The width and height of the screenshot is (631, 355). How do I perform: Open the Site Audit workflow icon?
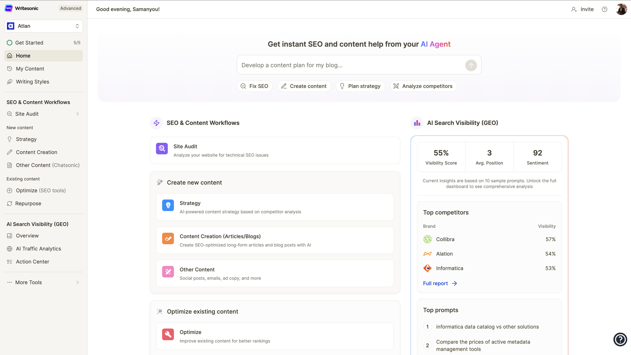click(162, 149)
